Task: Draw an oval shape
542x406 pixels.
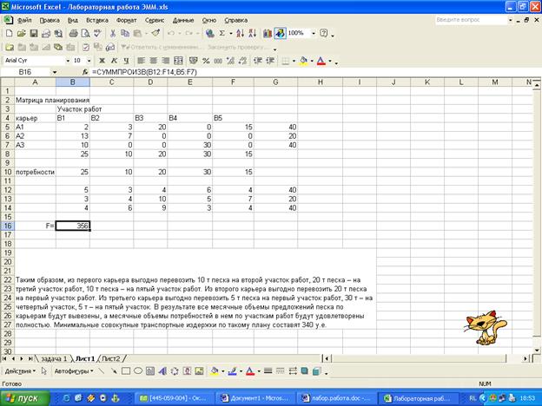Action: click(138, 371)
